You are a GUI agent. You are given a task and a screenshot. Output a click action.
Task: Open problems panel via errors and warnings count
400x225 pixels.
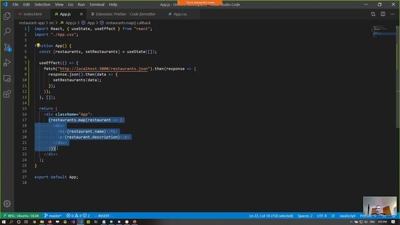(x=77, y=216)
